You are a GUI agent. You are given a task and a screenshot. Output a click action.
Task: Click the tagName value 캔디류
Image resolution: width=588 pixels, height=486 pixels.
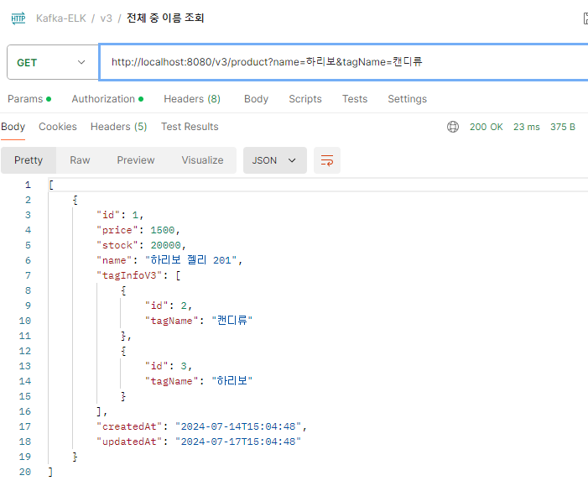tap(232, 321)
